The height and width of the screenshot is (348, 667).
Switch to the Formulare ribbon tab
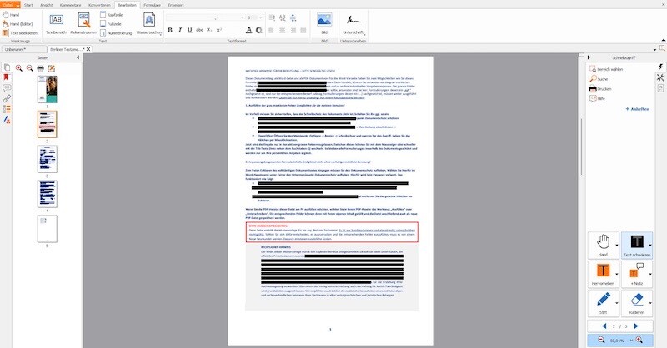click(x=153, y=5)
